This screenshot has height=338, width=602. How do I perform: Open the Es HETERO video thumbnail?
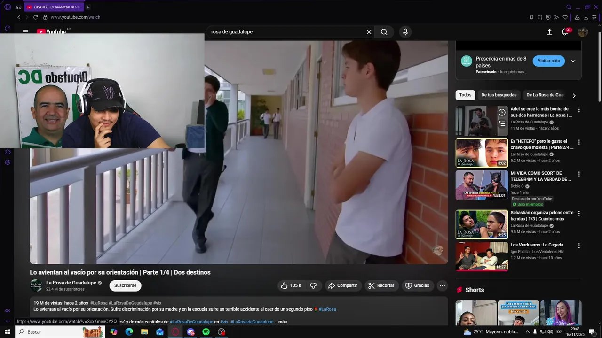coord(482,153)
